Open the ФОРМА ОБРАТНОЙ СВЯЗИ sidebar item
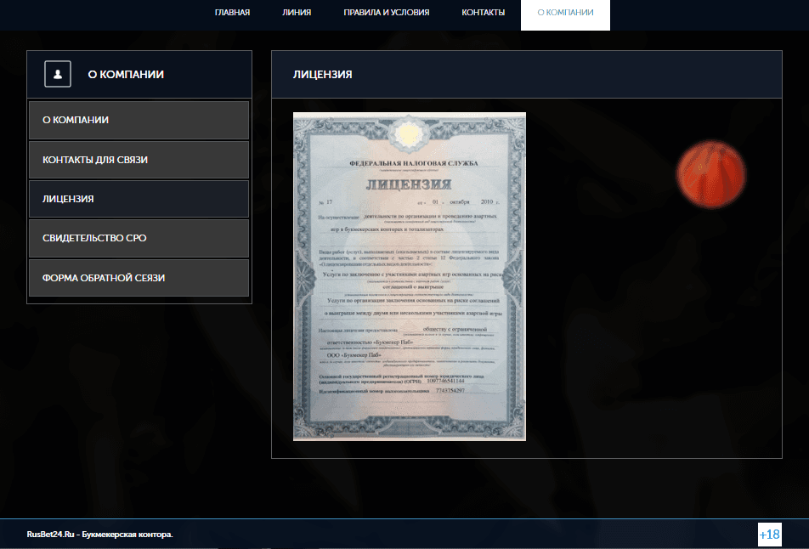Screen dimensions: 809x549 (139, 278)
